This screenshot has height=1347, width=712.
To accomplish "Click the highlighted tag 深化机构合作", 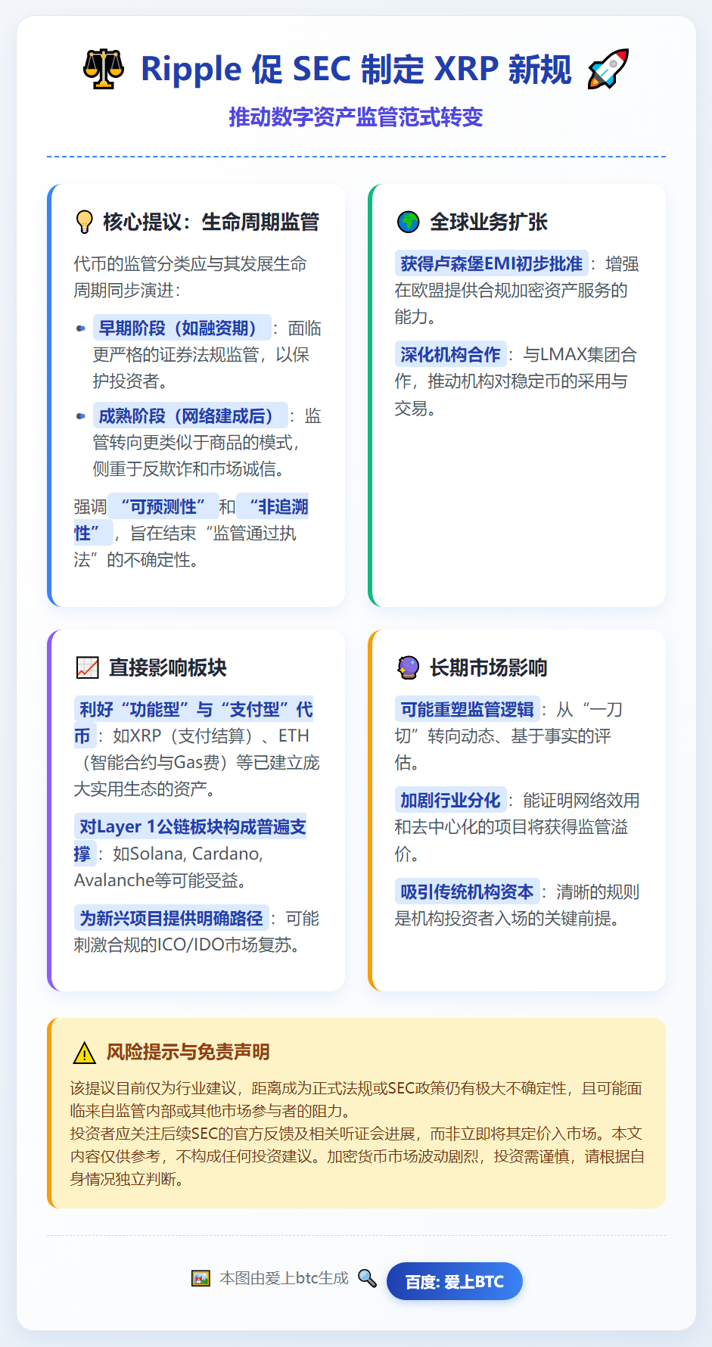I will [450, 354].
